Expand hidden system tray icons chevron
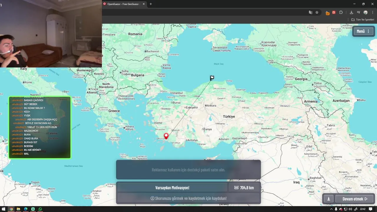This screenshot has height=212, width=377. tap(331, 209)
